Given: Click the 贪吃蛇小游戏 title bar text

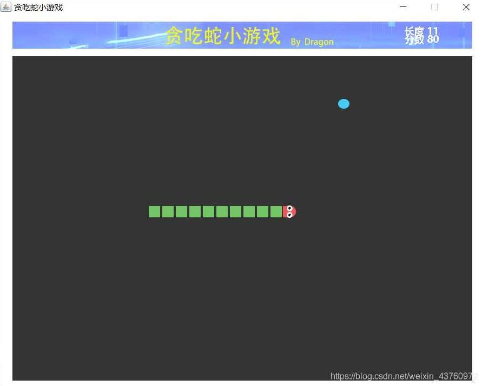Looking at the screenshot, I should point(38,8).
